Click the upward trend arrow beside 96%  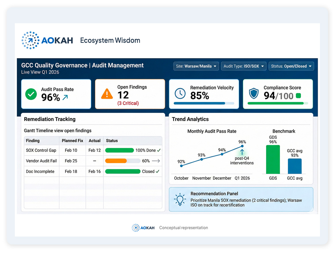[65, 98]
